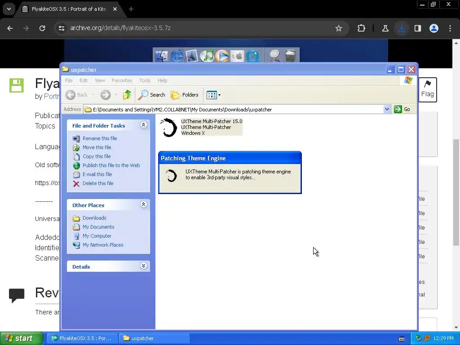Viewport: 460px width, 345px height.
Task: Show Chrome downloads tray icon
Action: 402,28
